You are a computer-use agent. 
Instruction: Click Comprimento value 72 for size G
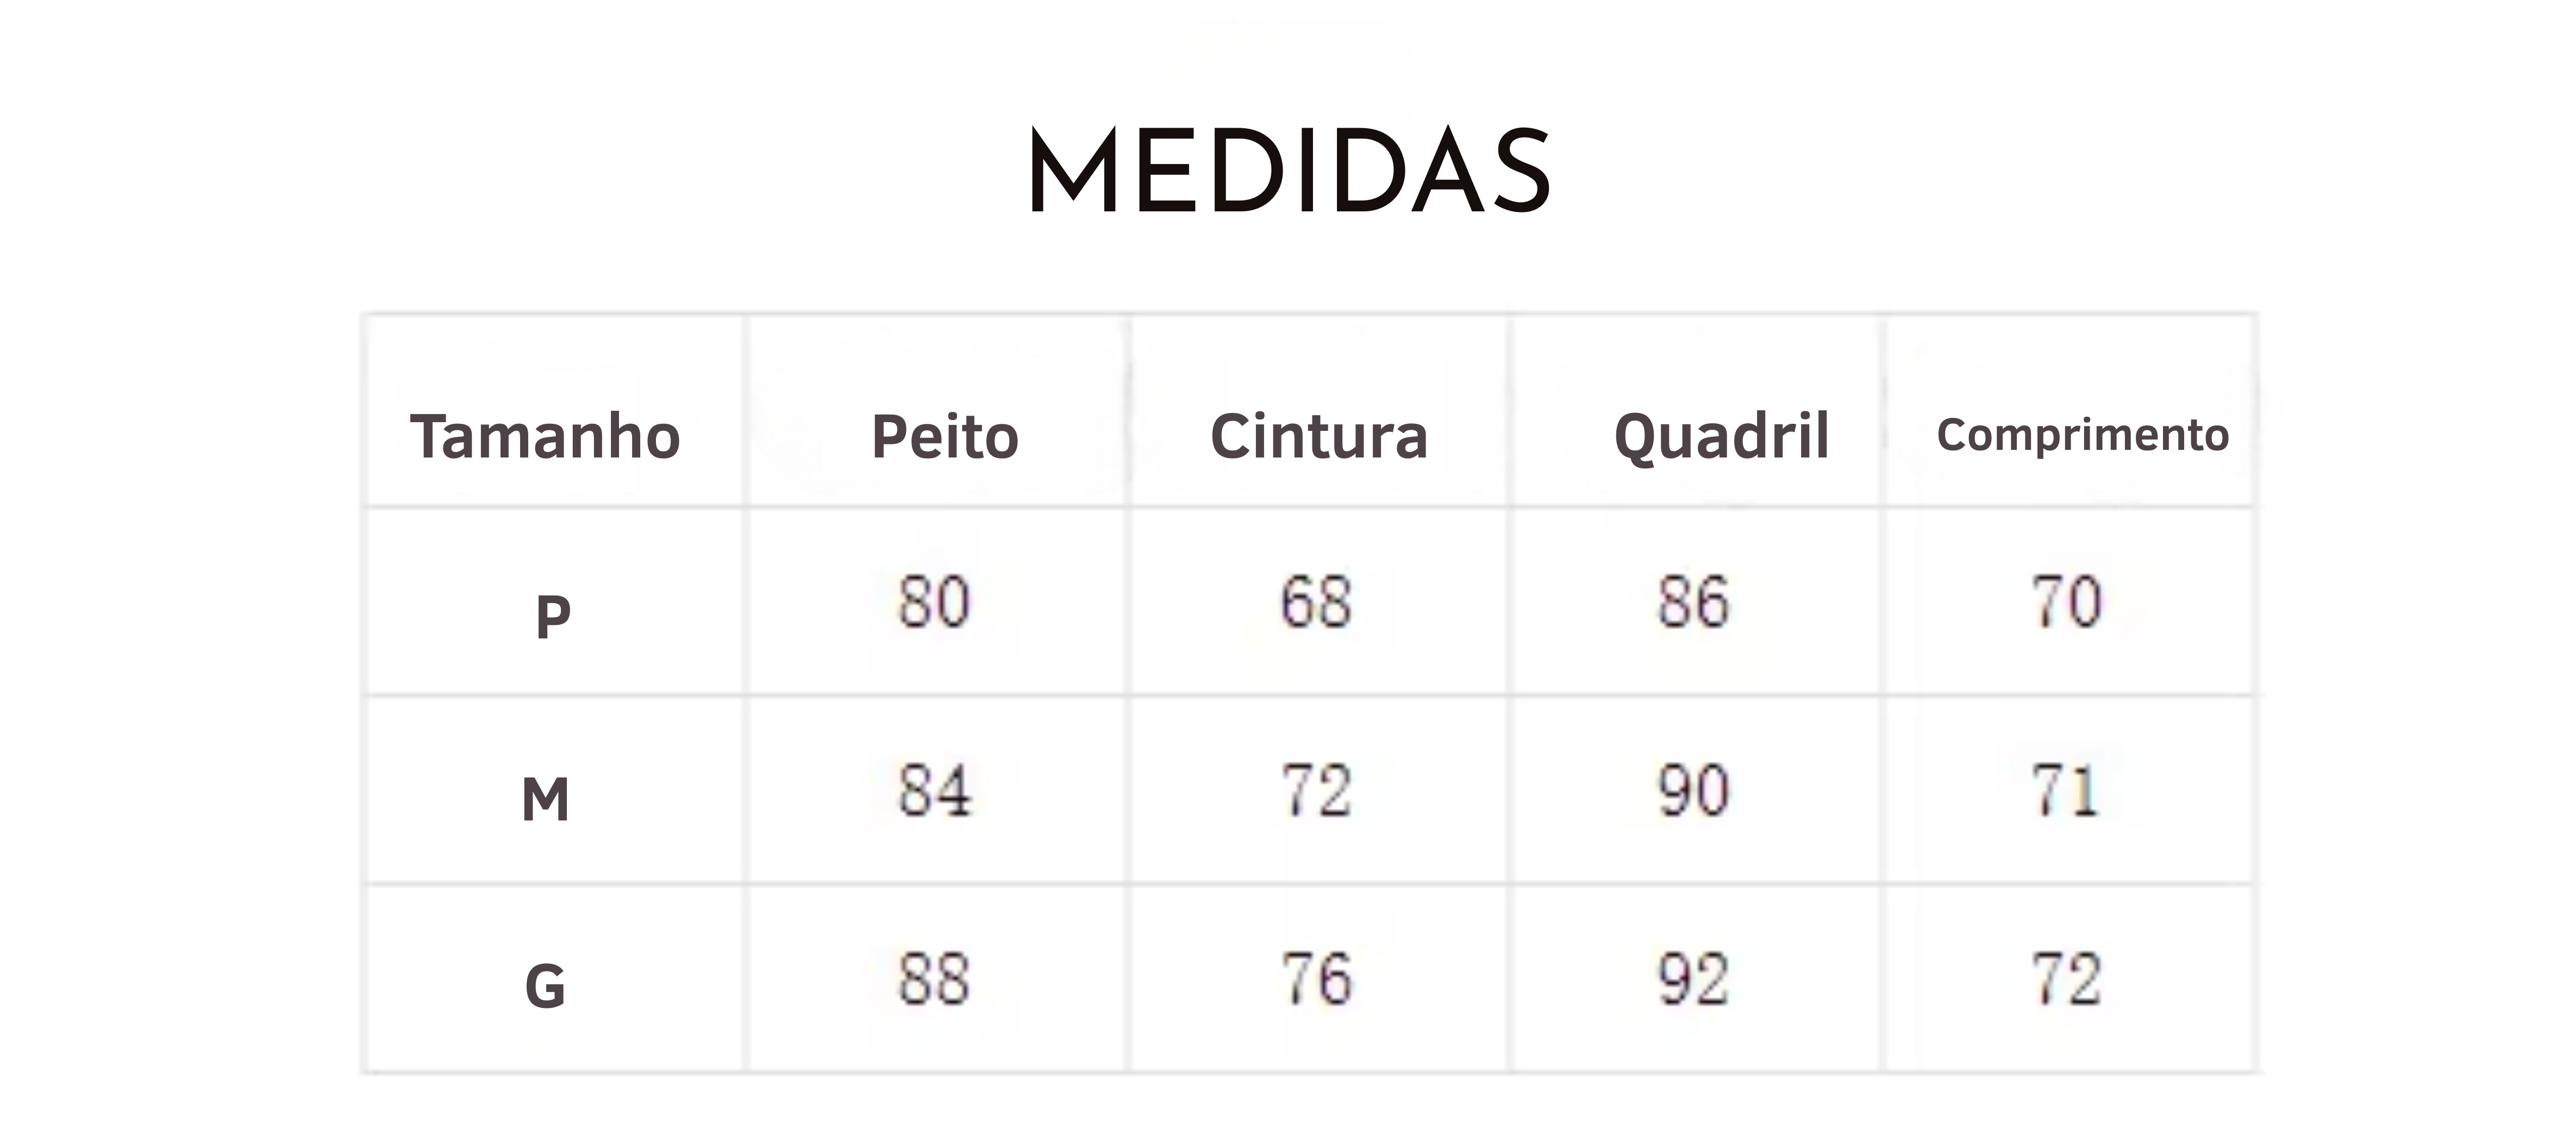(x=2067, y=979)
